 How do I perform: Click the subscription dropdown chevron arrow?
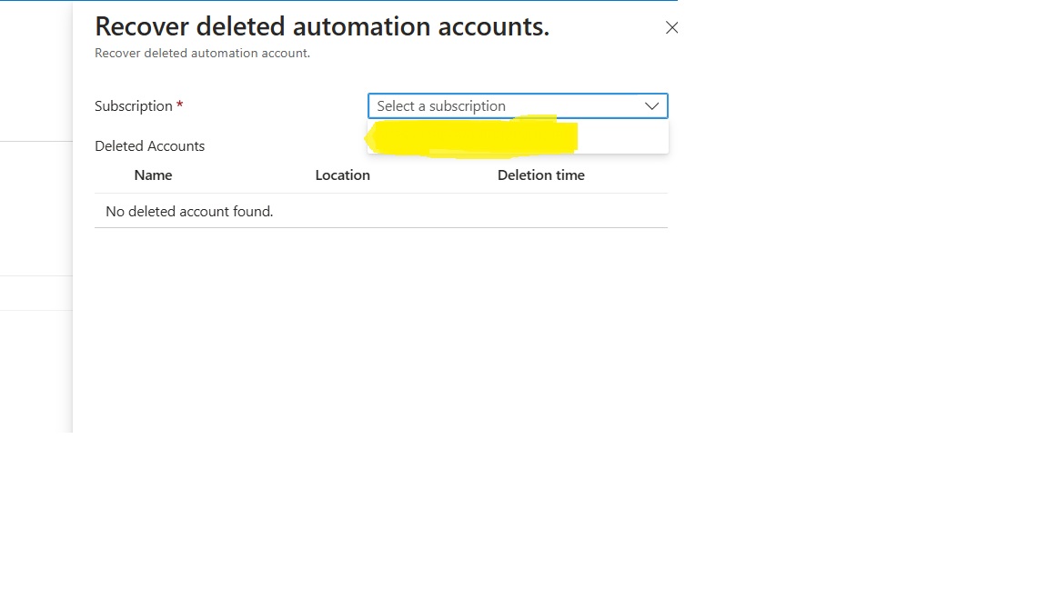(x=651, y=105)
